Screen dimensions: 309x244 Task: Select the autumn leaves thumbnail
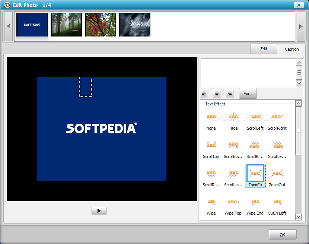(101, 25)
